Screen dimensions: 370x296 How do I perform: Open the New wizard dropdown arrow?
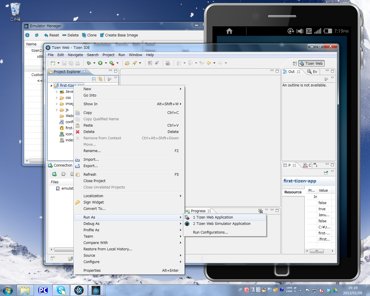point(58,63)
